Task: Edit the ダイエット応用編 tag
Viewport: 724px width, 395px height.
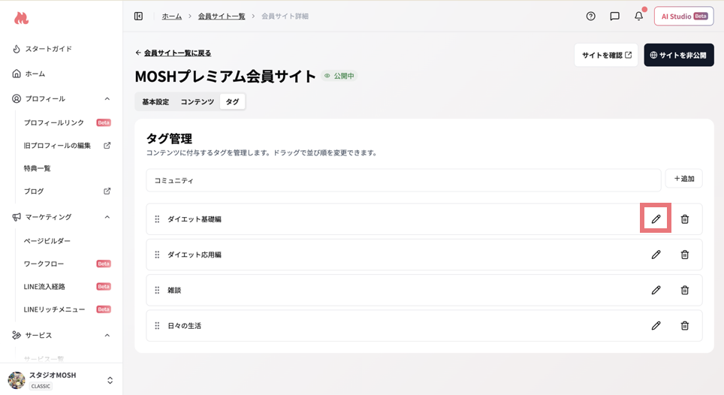Action: tap(656, 255)
